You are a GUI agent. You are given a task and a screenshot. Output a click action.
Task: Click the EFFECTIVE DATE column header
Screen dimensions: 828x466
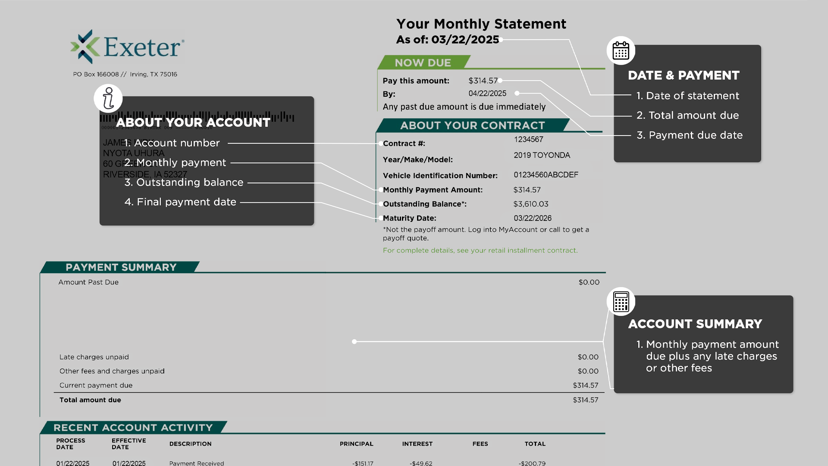[x=129, y=444]
